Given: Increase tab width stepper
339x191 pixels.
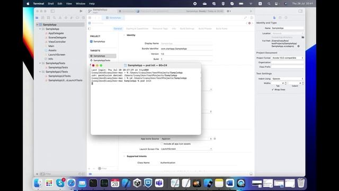Looking at the screenshot, I should coord(286,82).
